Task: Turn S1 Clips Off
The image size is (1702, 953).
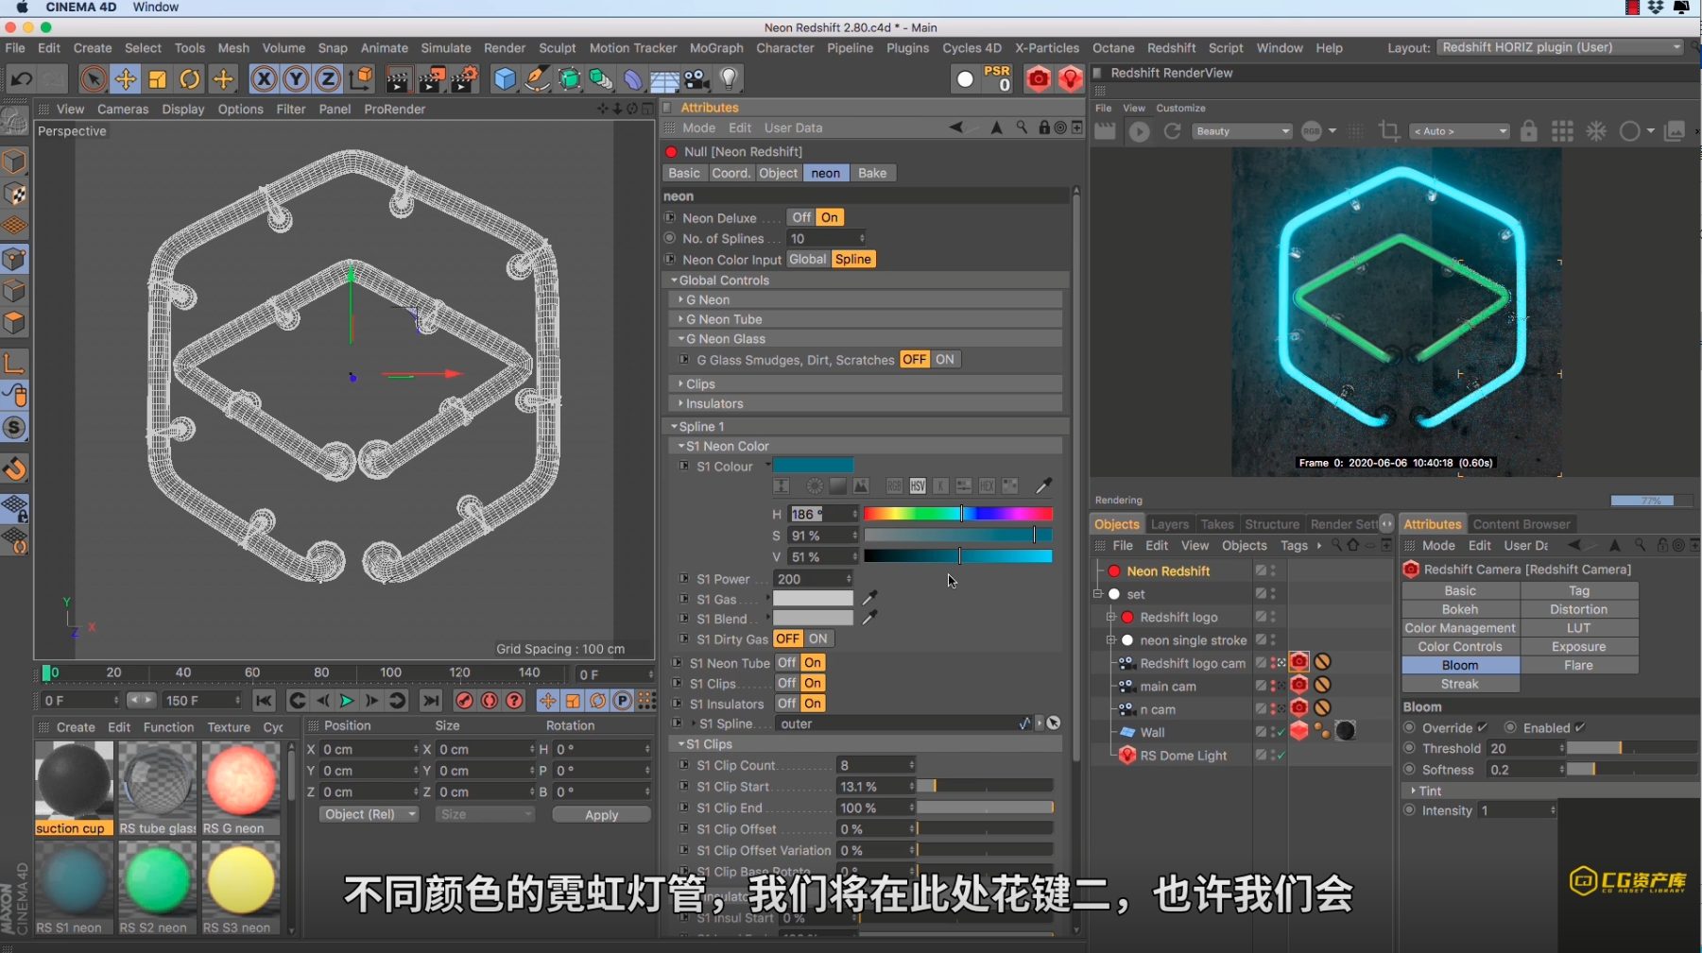Action: tap(786, 683)
